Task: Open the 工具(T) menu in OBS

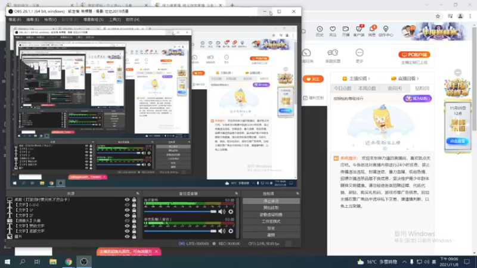Action: [114, 20]
